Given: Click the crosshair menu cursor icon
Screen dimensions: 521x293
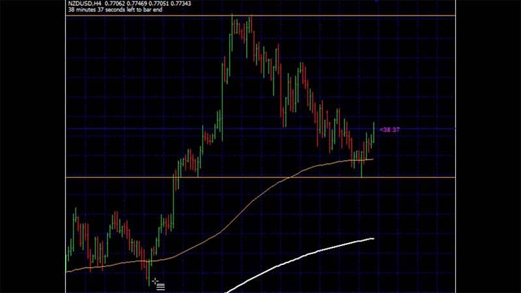Looking at the screenshot, I should (x=158, y=283).
